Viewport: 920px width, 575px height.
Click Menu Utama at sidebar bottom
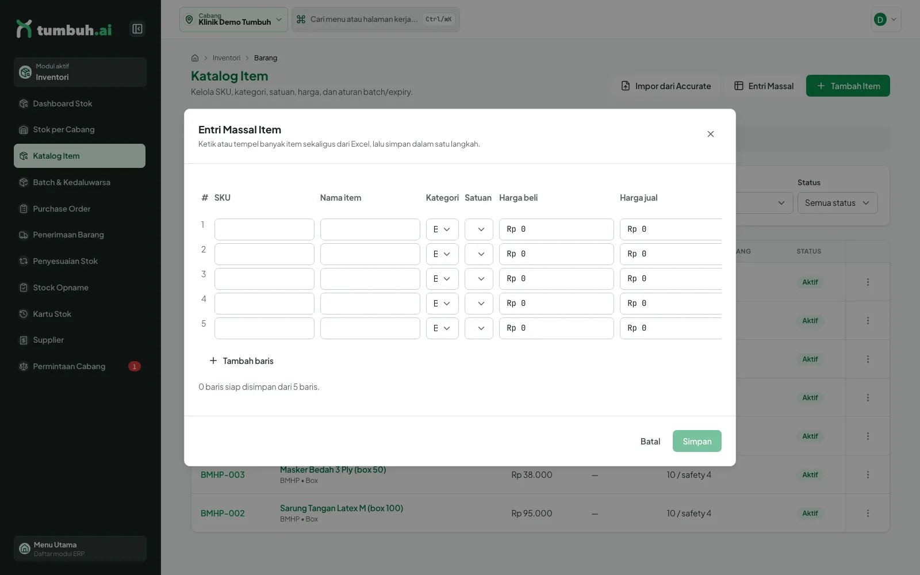tap(80, 549)
